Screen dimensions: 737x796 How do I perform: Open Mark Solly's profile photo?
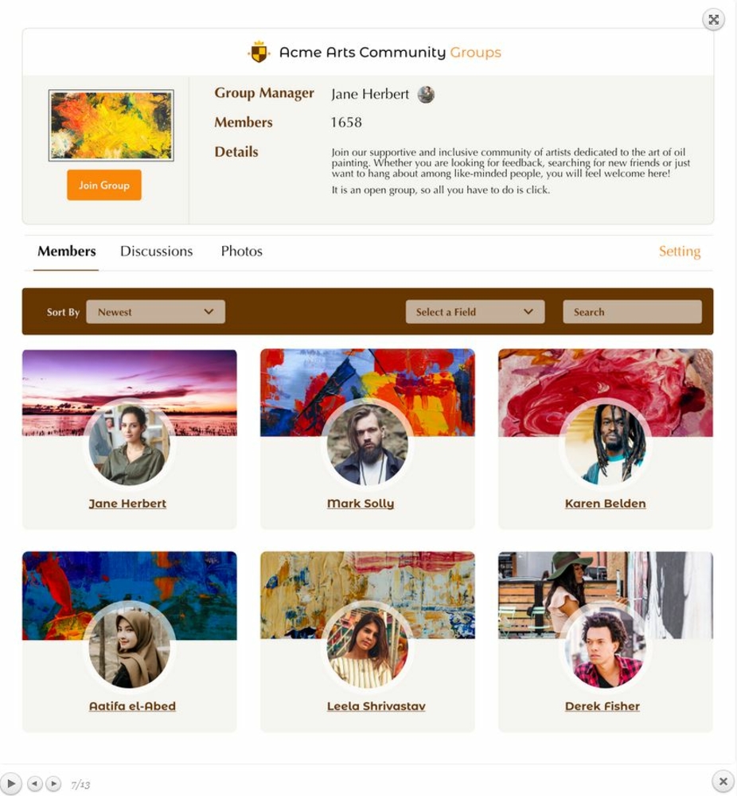click(x=368, y=445)
